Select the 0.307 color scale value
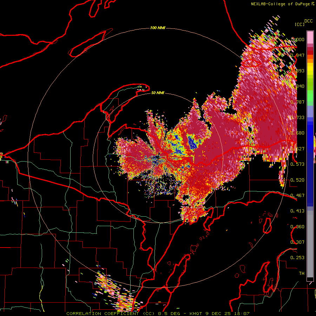Viewport: 316px width, 316px height. click(297, 242)
